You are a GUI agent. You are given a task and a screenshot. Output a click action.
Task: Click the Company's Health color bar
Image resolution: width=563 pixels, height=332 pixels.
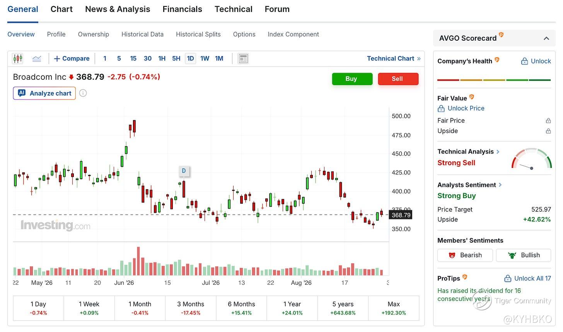pos(494,80)
